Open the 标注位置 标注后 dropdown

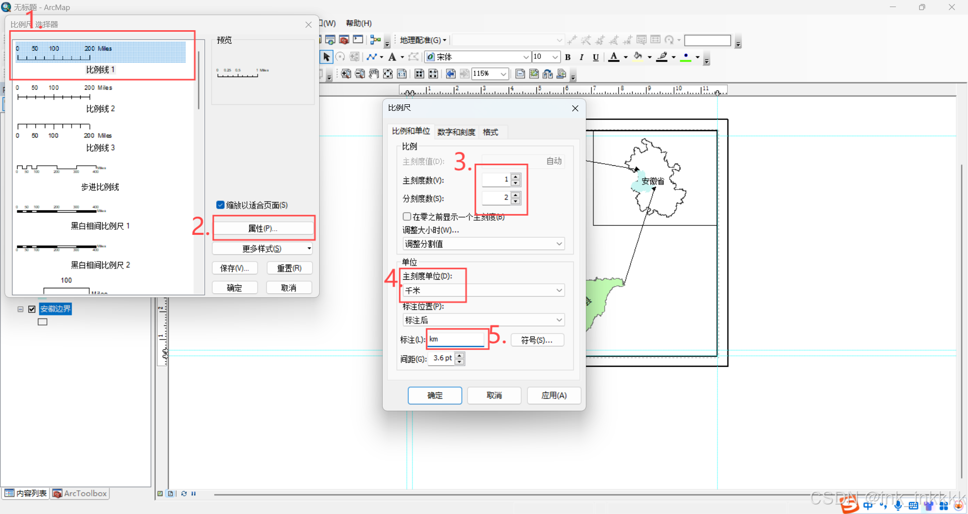(x=483, y=320)
